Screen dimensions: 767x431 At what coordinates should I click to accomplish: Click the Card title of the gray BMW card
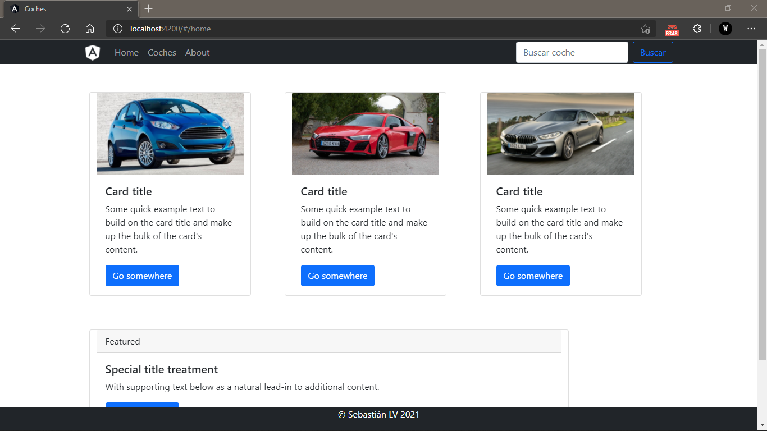click(519, 191)
